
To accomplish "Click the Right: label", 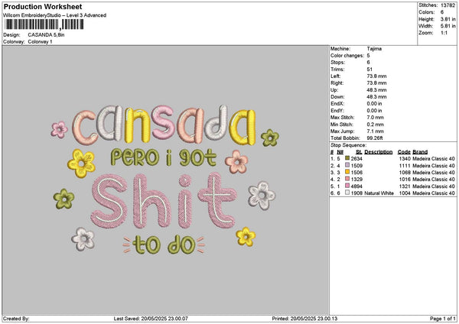I will [337, 83].
